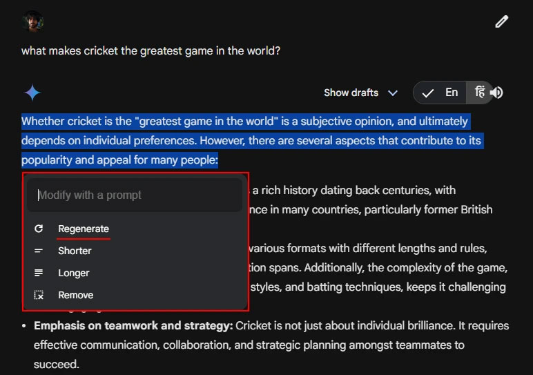This screenshot has height=375, width=533.
Task: Open Show drafts list
Action: (x=351, y=93)
